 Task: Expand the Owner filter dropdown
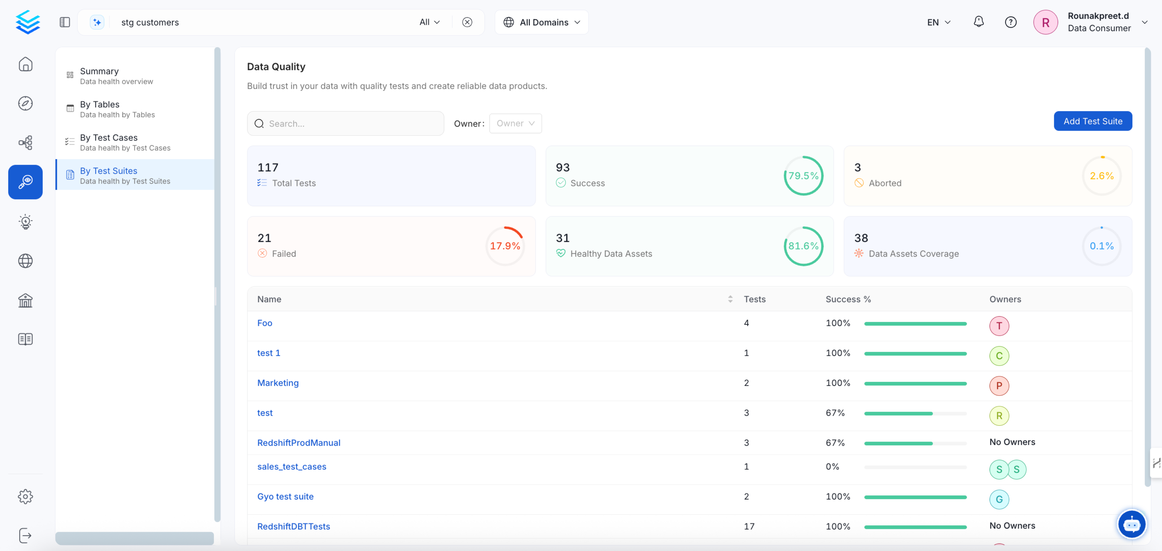(515, 123)
